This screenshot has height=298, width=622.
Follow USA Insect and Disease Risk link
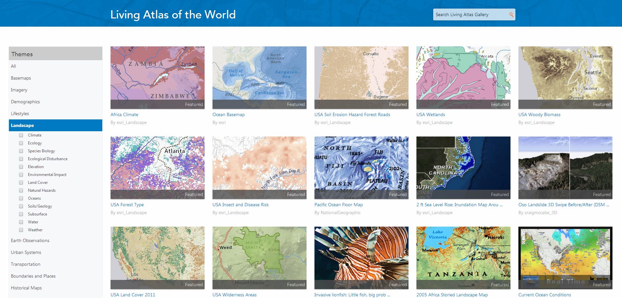click(240, 205)
